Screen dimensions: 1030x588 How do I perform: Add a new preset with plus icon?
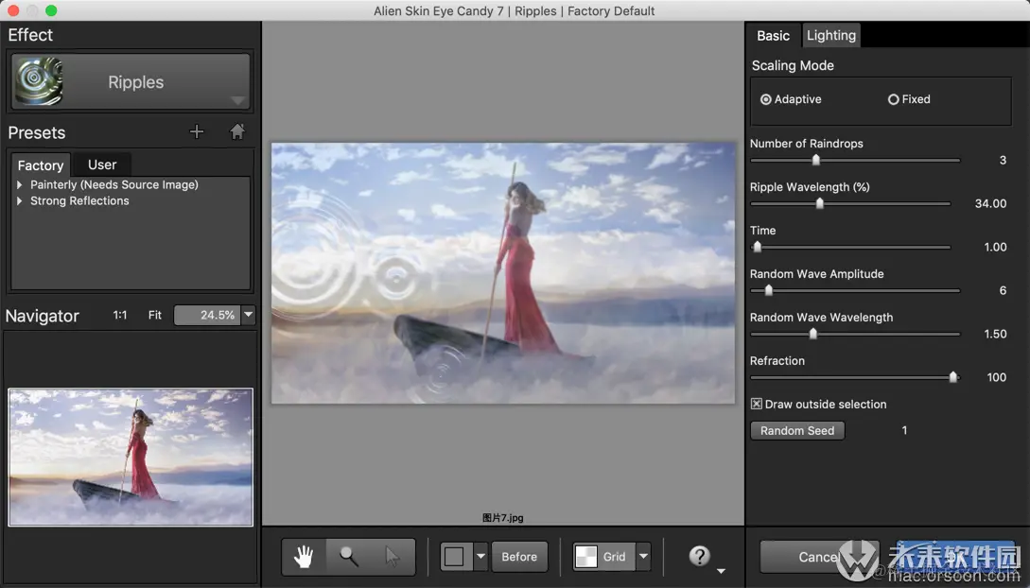tap(197, 132)
